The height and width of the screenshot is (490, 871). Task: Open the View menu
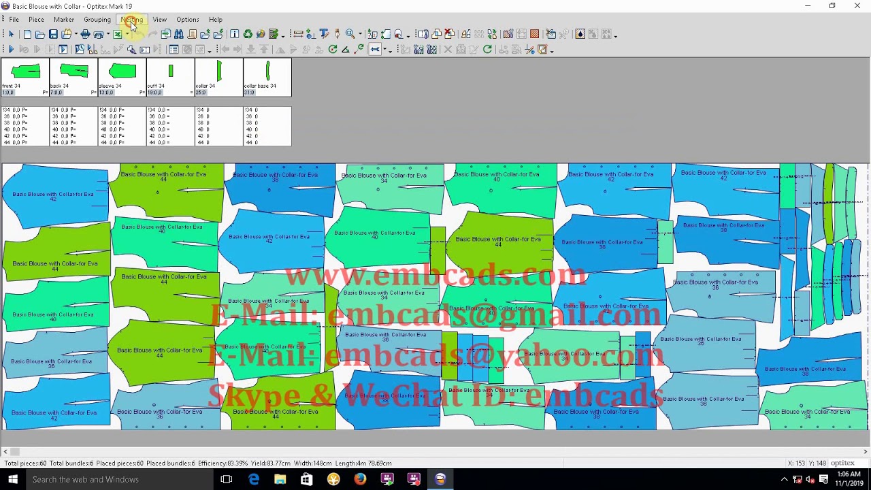coord(159,20)
